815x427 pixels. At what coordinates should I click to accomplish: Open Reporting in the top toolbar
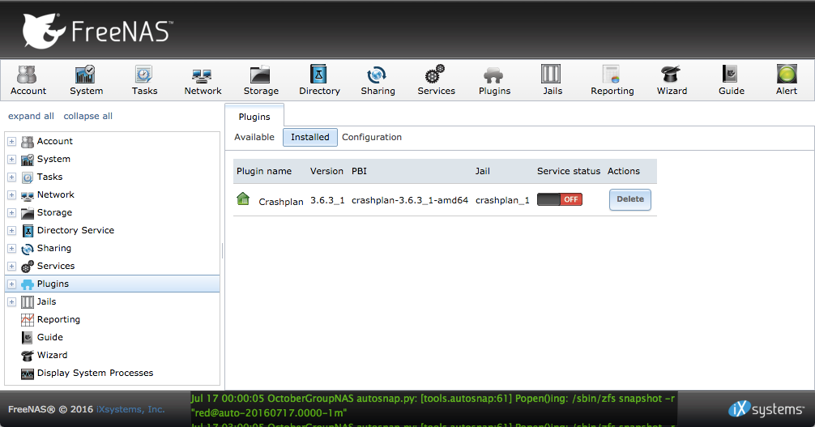click(x=612, y=80)
